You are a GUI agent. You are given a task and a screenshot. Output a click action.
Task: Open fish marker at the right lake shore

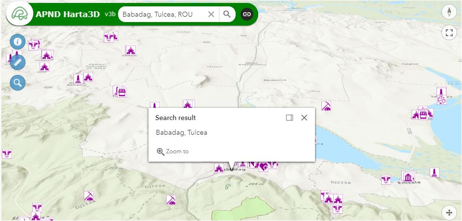click(x=441, y=100)
